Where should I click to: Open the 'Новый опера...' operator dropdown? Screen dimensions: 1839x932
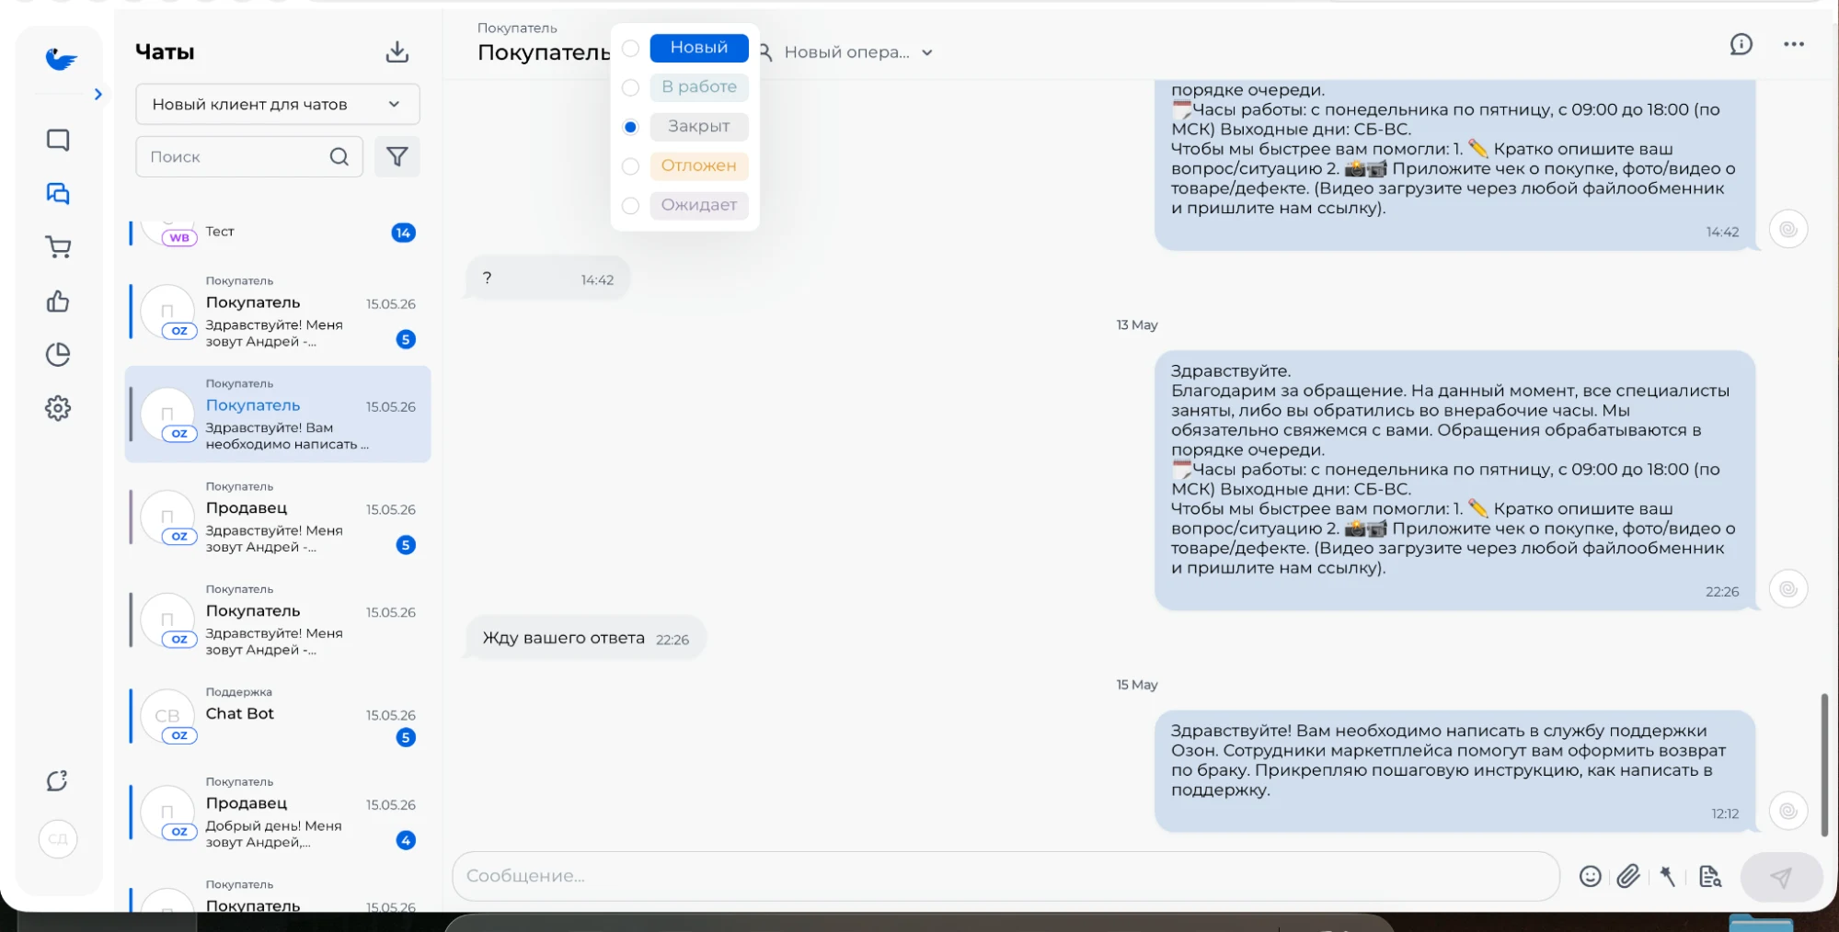pyautogui.click(x=846, y=52)
